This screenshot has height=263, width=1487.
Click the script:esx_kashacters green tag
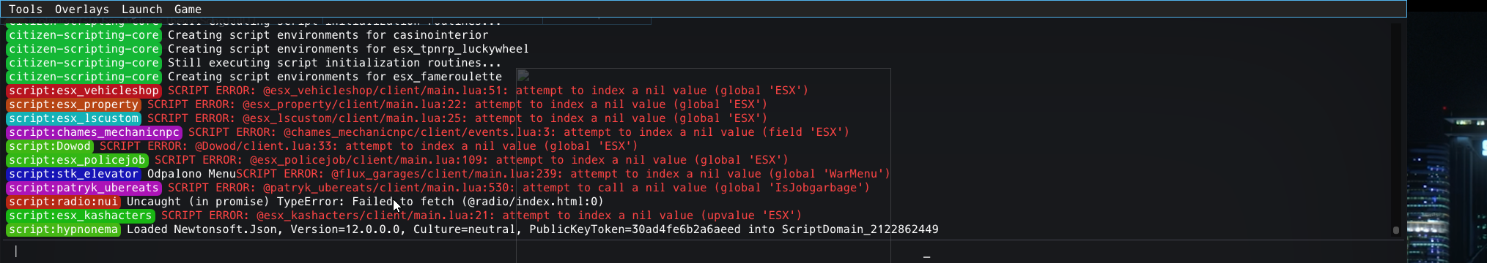point(81,216)
